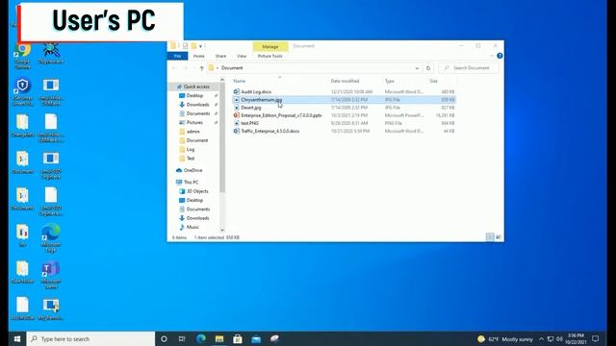The width and height of the screenshot is (616, 346).
Task: Select admin folder in navigation pane
Action: coord(192,132)
